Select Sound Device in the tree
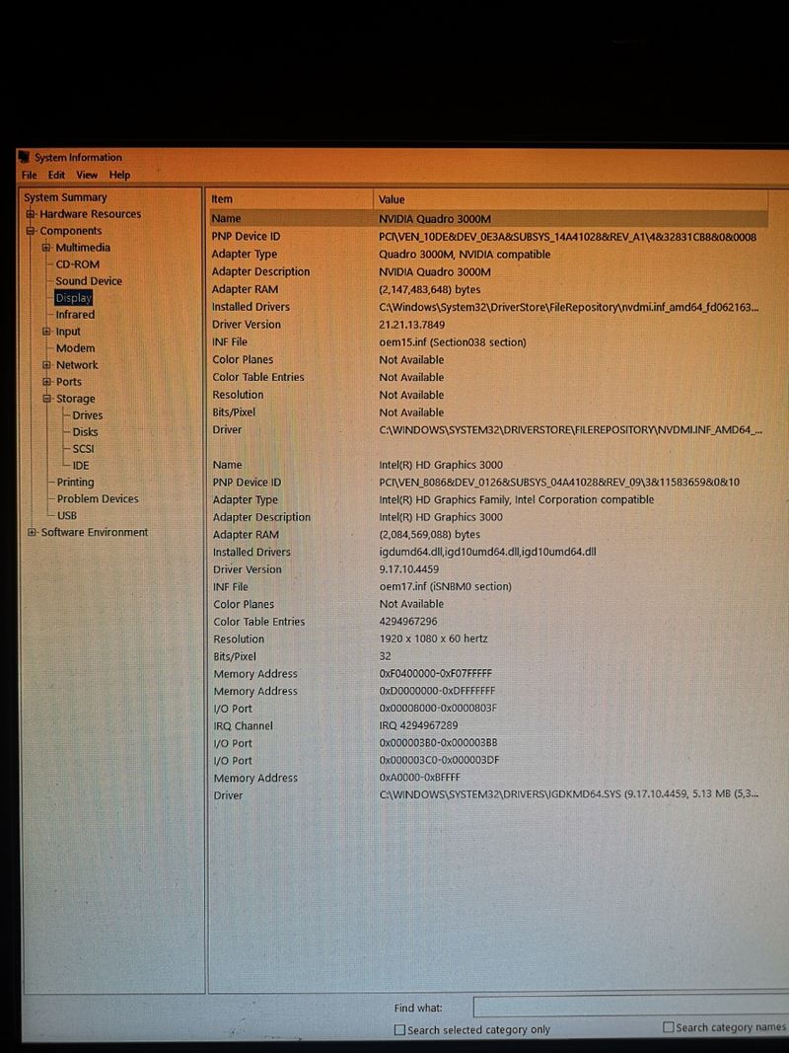Image resolution: width=789 pixels, height=1053 pixels. 89,281
